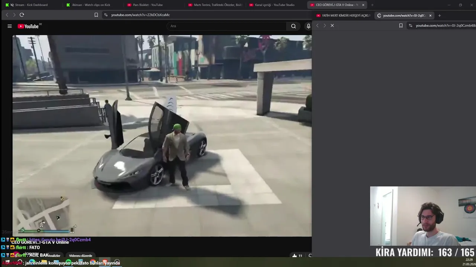This screenshot has width=476, height=267.
Task: Switch to the Stream - Kick Dashboard tab
Action: pos(30,5)
